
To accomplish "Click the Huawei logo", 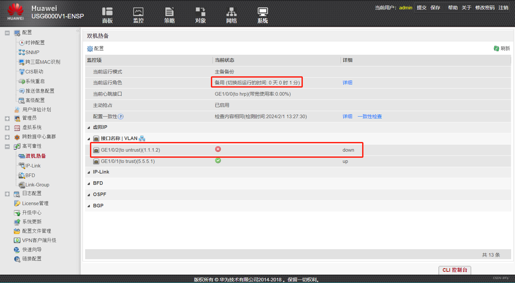I will [15, 12].
